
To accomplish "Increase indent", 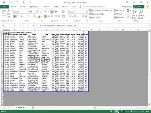I will [x=59, y=16].
